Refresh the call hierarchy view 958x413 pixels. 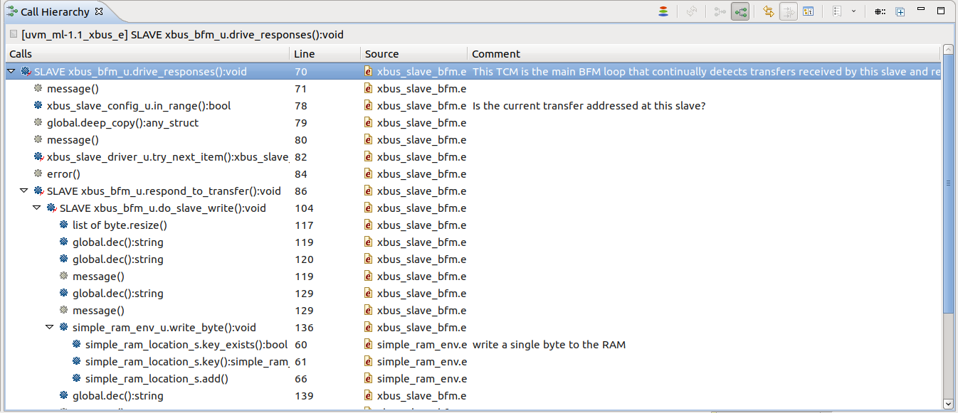point(693,11)
